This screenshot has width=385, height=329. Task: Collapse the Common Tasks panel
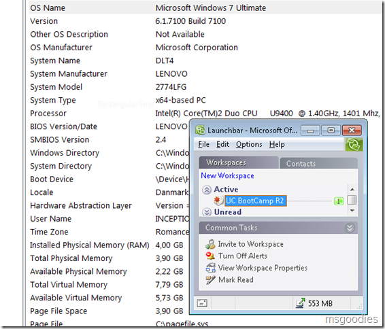pos(350,228)
